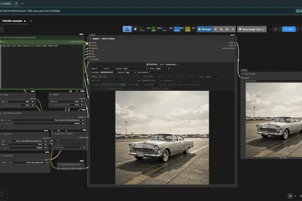Toggle the checkbox beside the stepper group in Angelo
Viewport: 302px width, 201px height.
pyautogui.click(x=122, y=84)
